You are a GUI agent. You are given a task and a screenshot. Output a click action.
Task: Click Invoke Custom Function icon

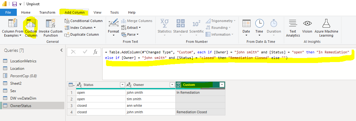coord(51,24)
